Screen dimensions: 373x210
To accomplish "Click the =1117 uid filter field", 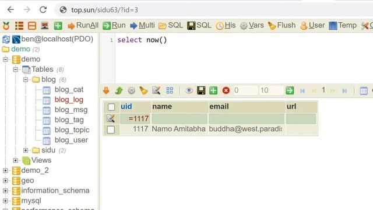I will 135,118.
